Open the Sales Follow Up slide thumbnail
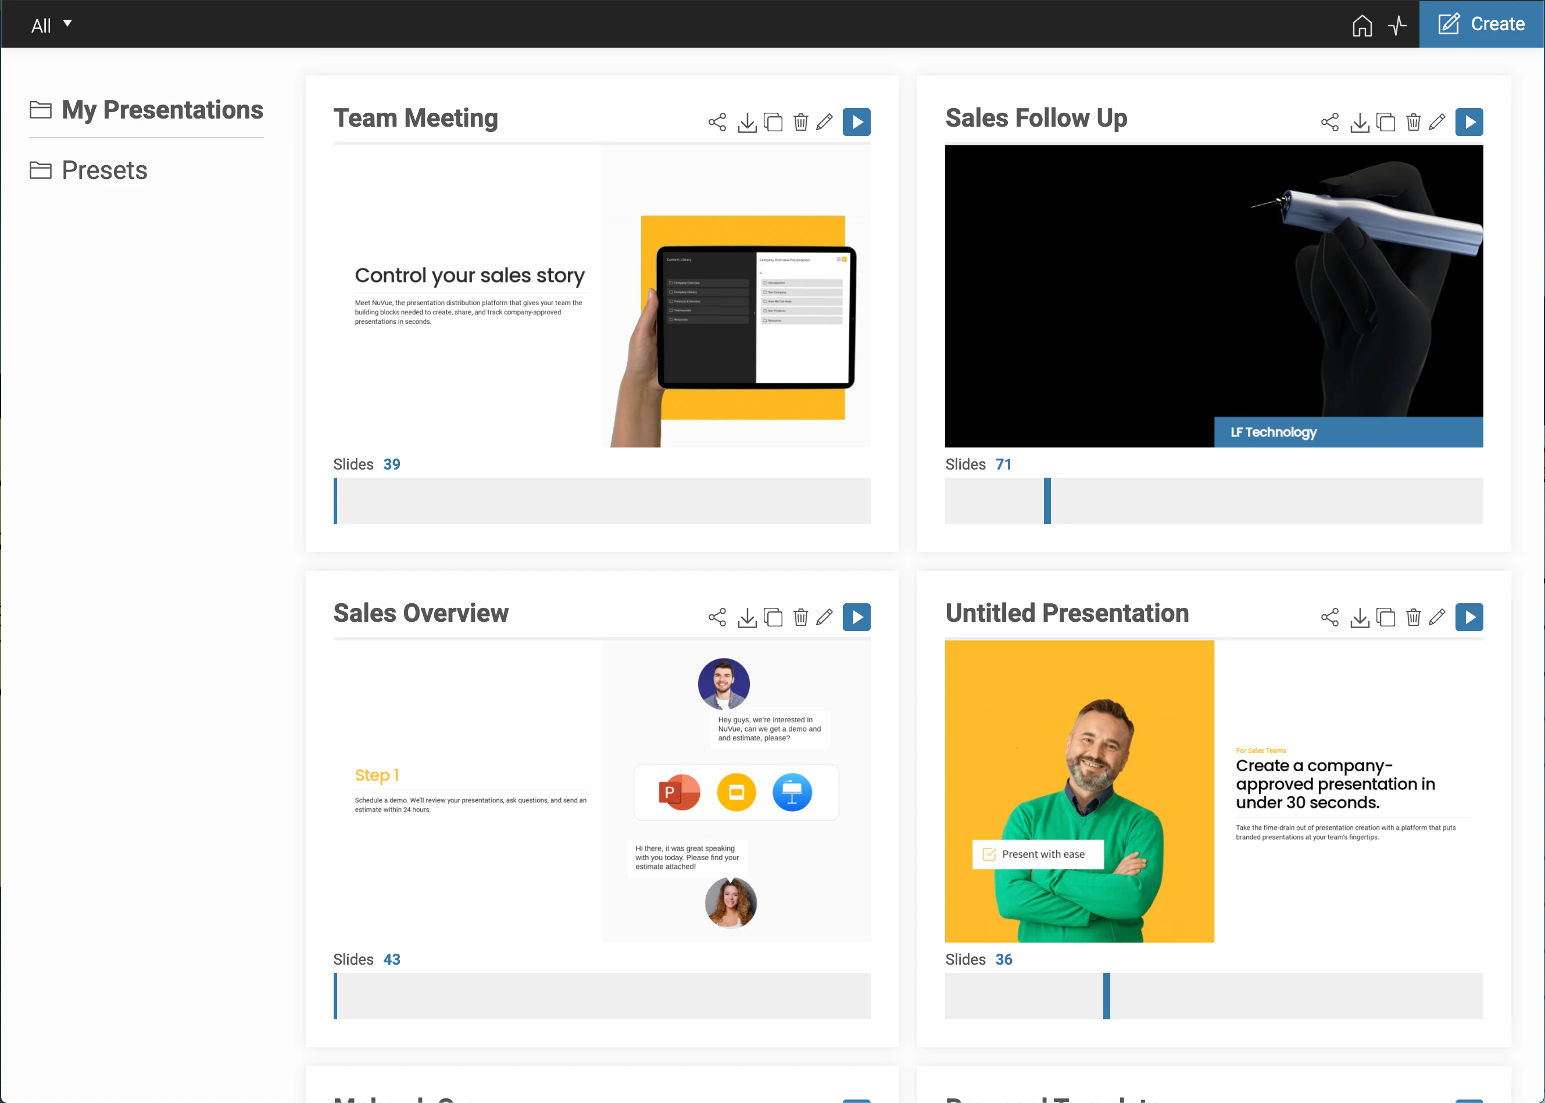Viewport: 1545px width, 1103px height. [1214, 296]
